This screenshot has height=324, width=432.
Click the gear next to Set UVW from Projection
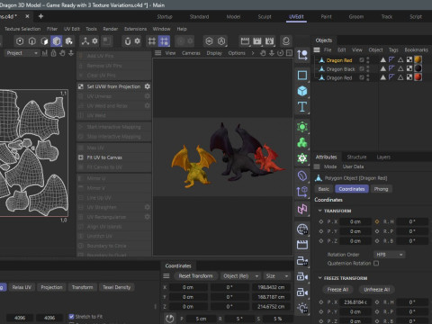[x=148, y=86]
